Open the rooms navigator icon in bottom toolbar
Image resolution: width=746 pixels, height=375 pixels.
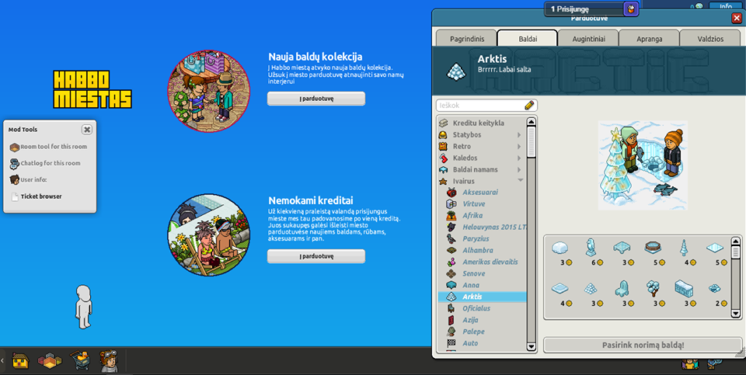tap(50, 361)
